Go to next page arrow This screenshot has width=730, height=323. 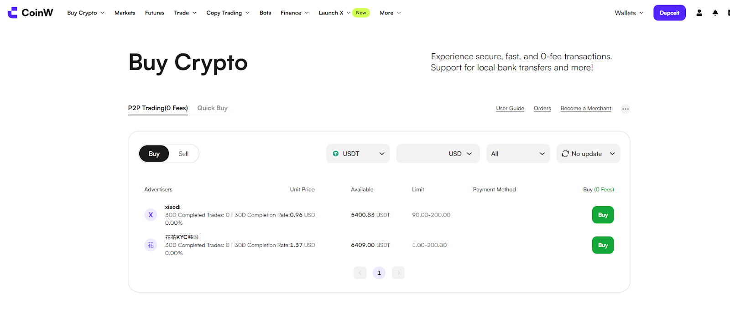point(398,273)
